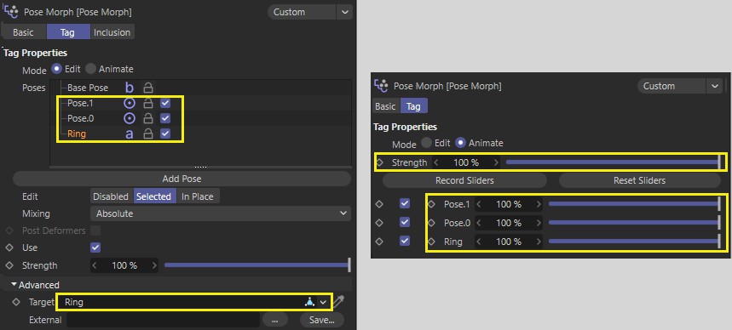The width and height of the screenshot is (732, 330).
Task: Click Strength keyframe diamond in Animate-mode panel
Action: coord(379,162)
